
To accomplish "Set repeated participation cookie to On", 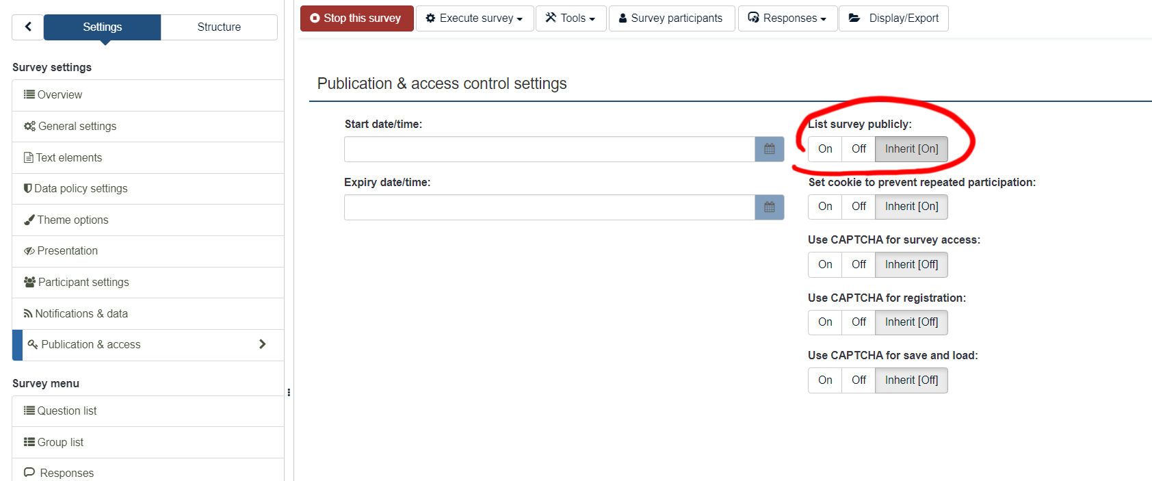I will point(825,207).
